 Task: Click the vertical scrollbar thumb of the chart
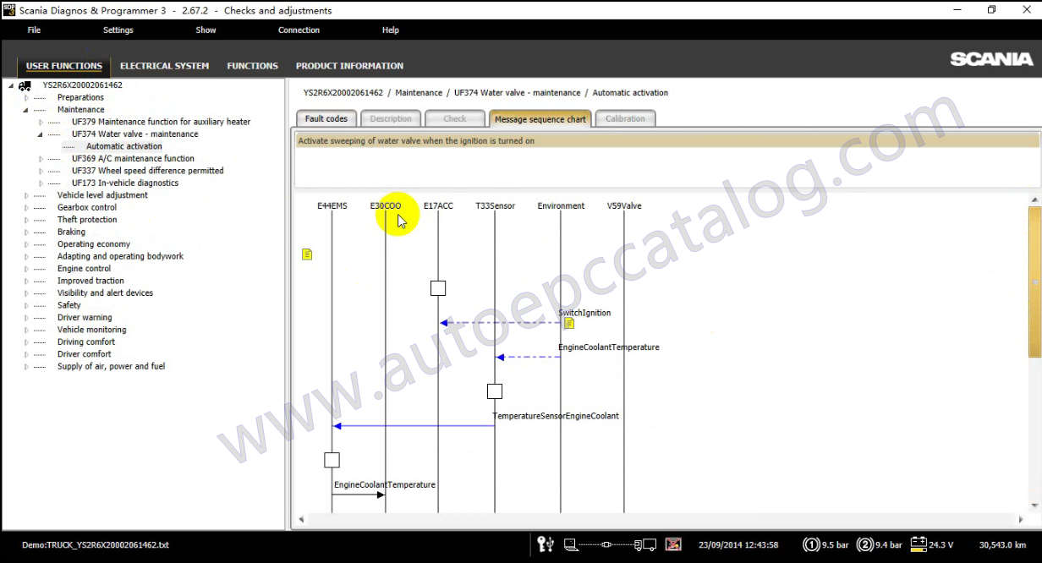tap(1034, 281)
